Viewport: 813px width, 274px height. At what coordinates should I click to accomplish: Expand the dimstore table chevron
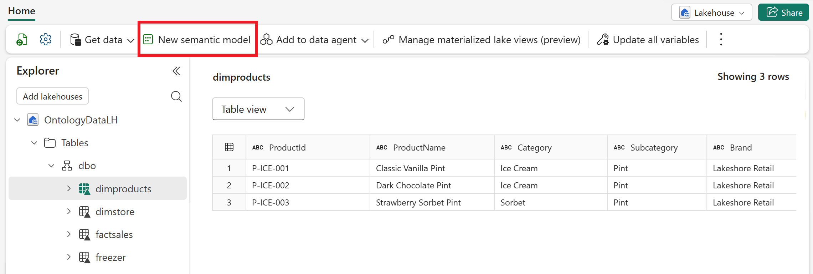[69, 211]
